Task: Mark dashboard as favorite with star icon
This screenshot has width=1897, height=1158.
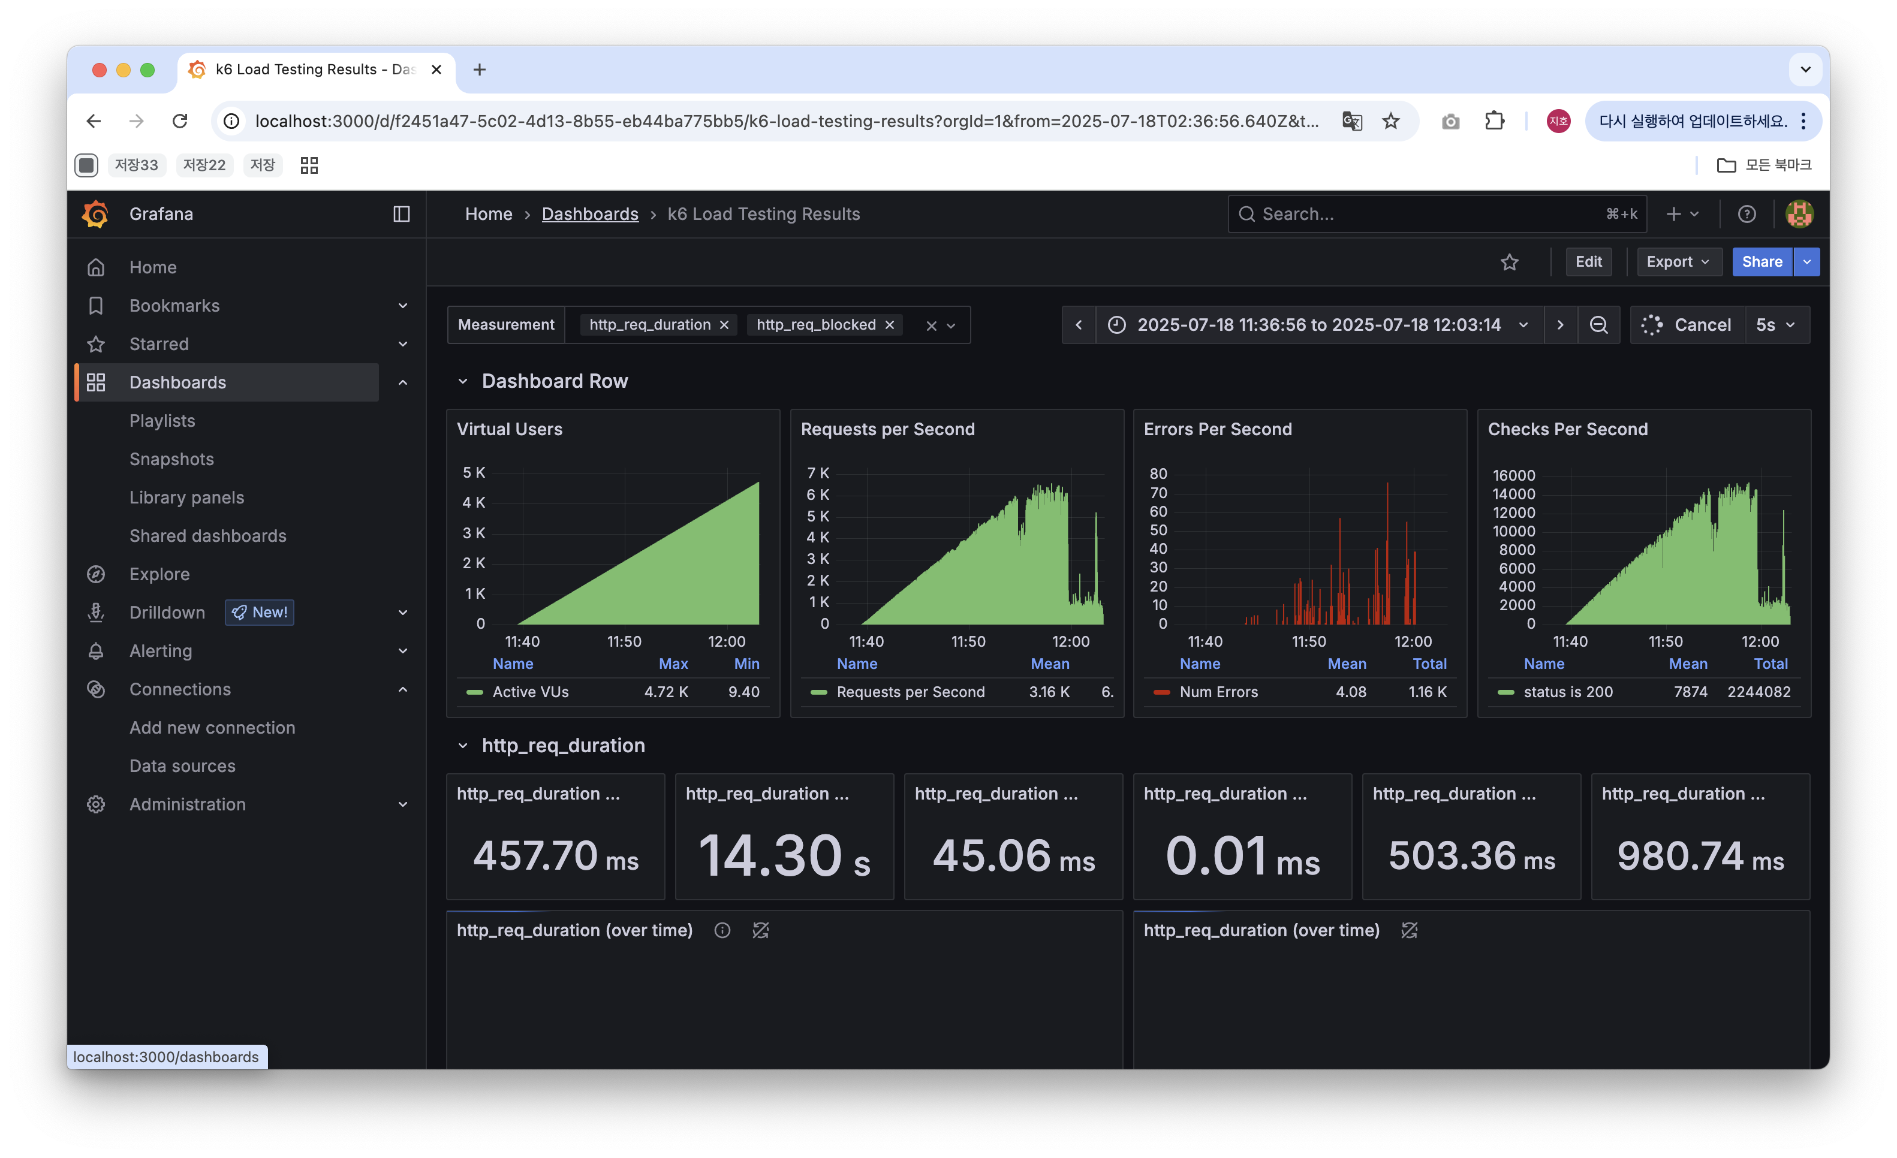Action: (x=1509, y=261)
